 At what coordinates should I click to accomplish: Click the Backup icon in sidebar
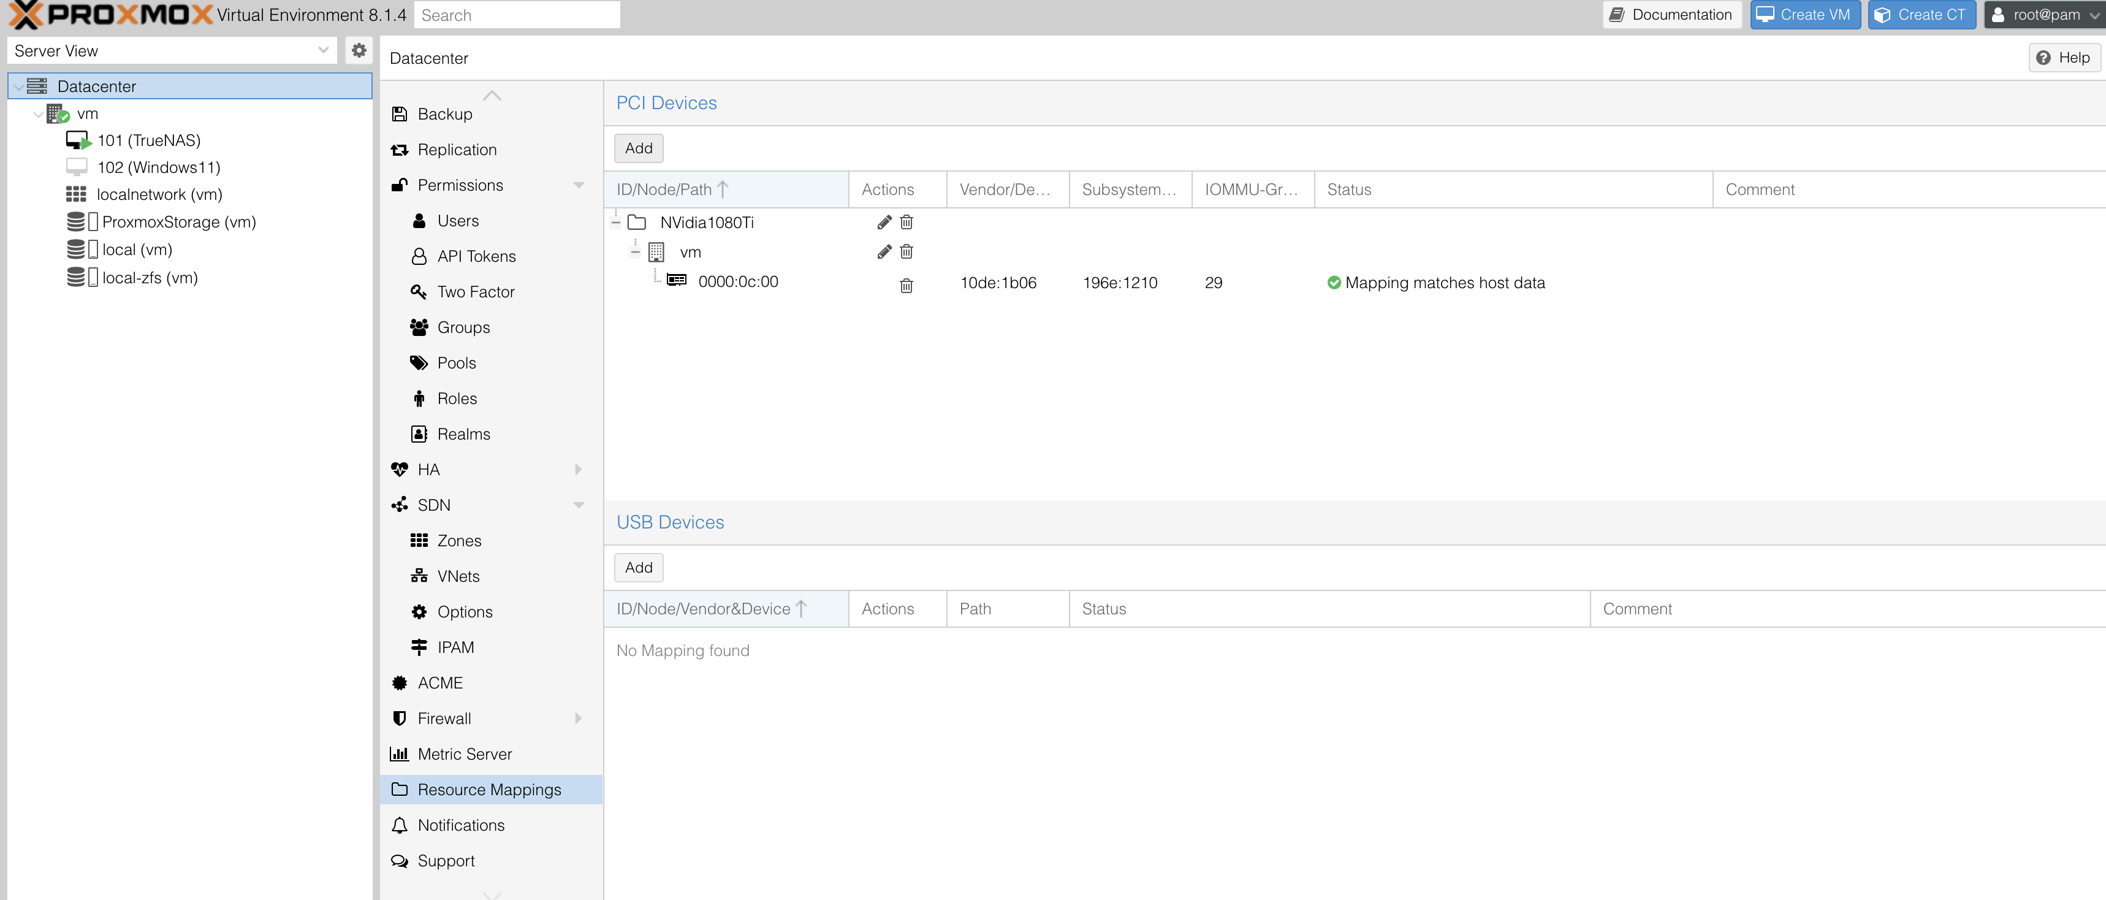(x=399, y=113)
